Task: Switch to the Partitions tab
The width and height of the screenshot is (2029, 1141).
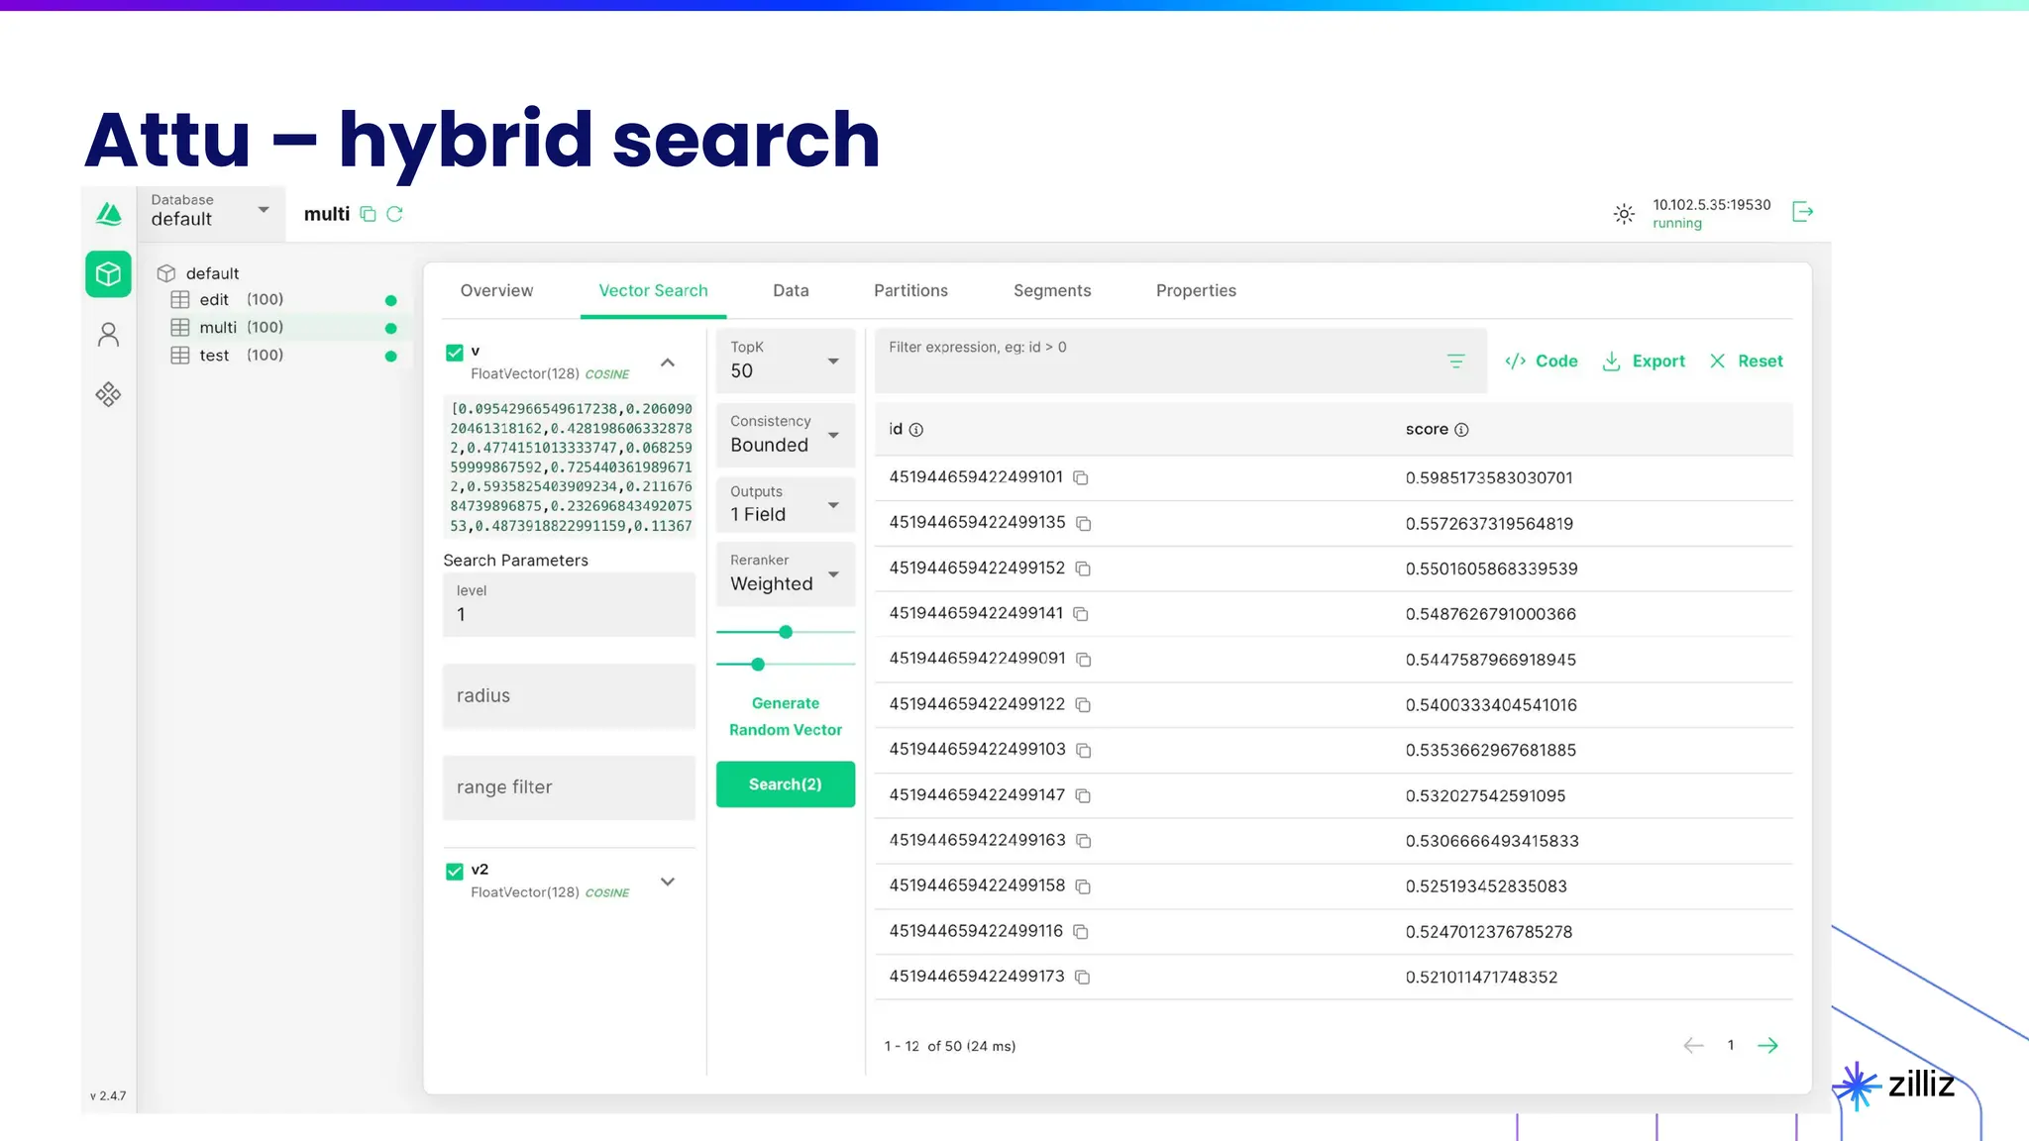Action: point(910,291)
